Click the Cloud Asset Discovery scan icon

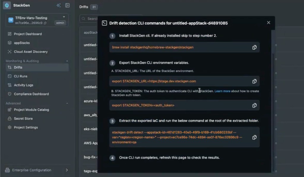coord(9,52)
